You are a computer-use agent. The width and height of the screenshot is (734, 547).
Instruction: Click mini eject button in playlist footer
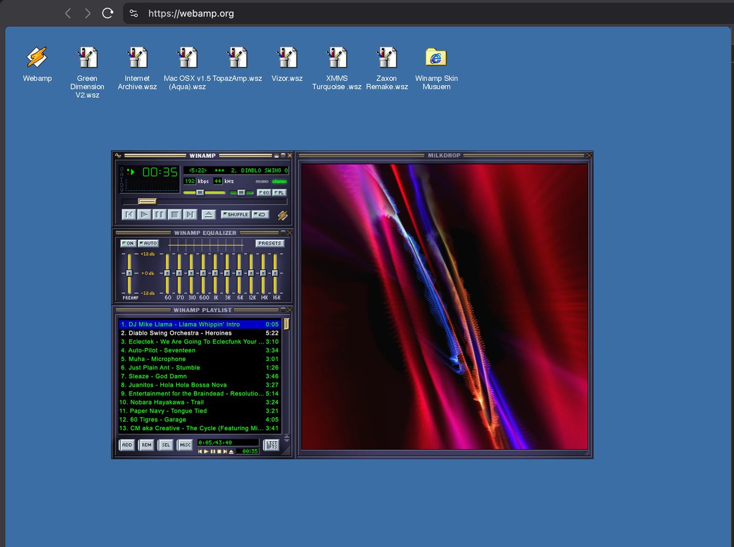[231, 452]
